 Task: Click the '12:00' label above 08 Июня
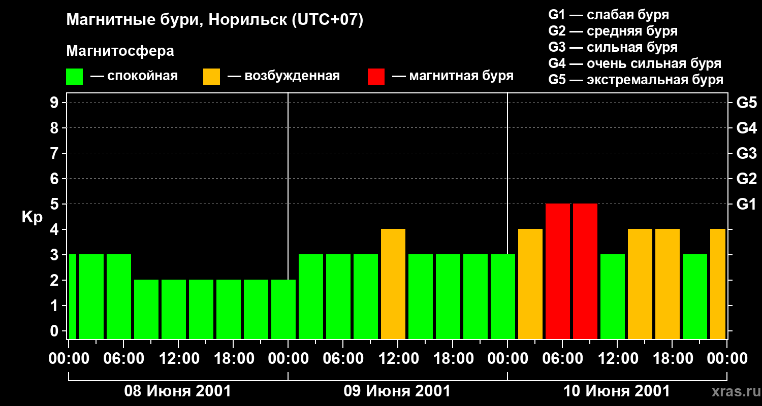coord(178,358)
